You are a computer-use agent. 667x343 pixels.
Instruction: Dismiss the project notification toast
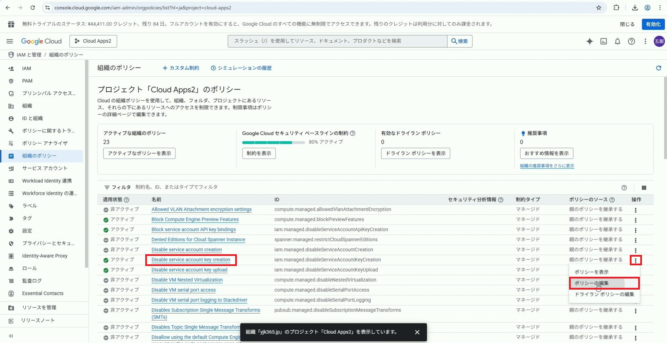click(417, 332)
